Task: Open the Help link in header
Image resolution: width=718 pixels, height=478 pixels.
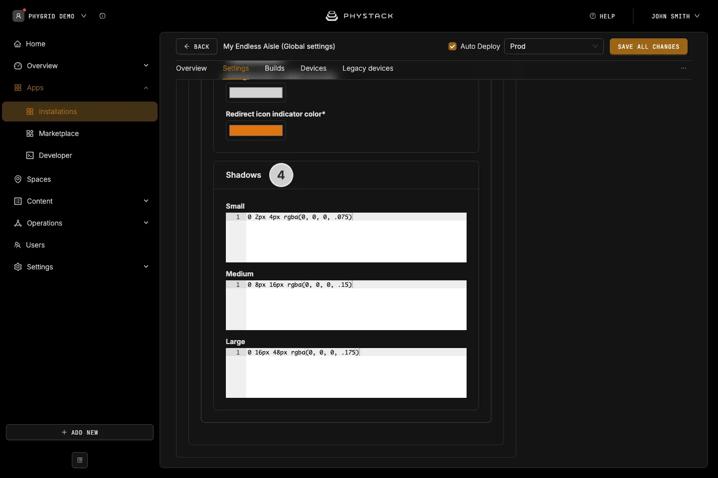Action: [602, 16]
